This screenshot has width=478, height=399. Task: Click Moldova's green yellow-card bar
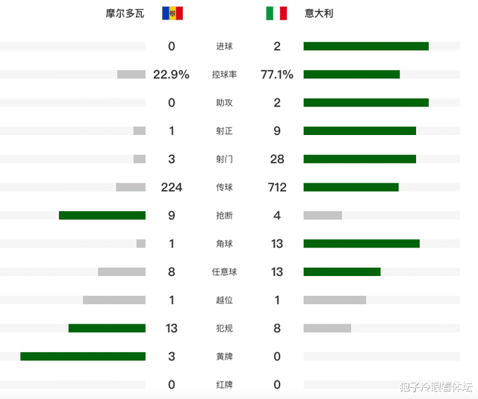83,356
